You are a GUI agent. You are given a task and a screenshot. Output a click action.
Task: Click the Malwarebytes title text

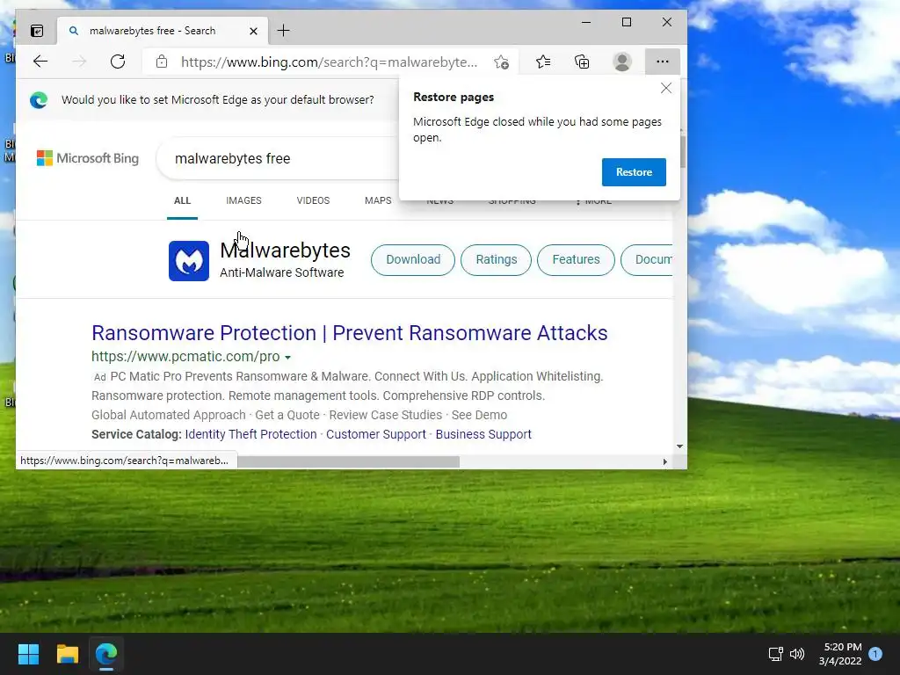click(x=285, y=250)
